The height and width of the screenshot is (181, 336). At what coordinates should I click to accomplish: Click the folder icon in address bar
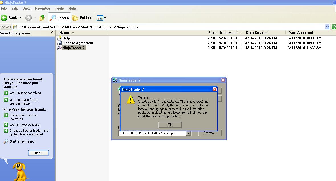[15, 27]
